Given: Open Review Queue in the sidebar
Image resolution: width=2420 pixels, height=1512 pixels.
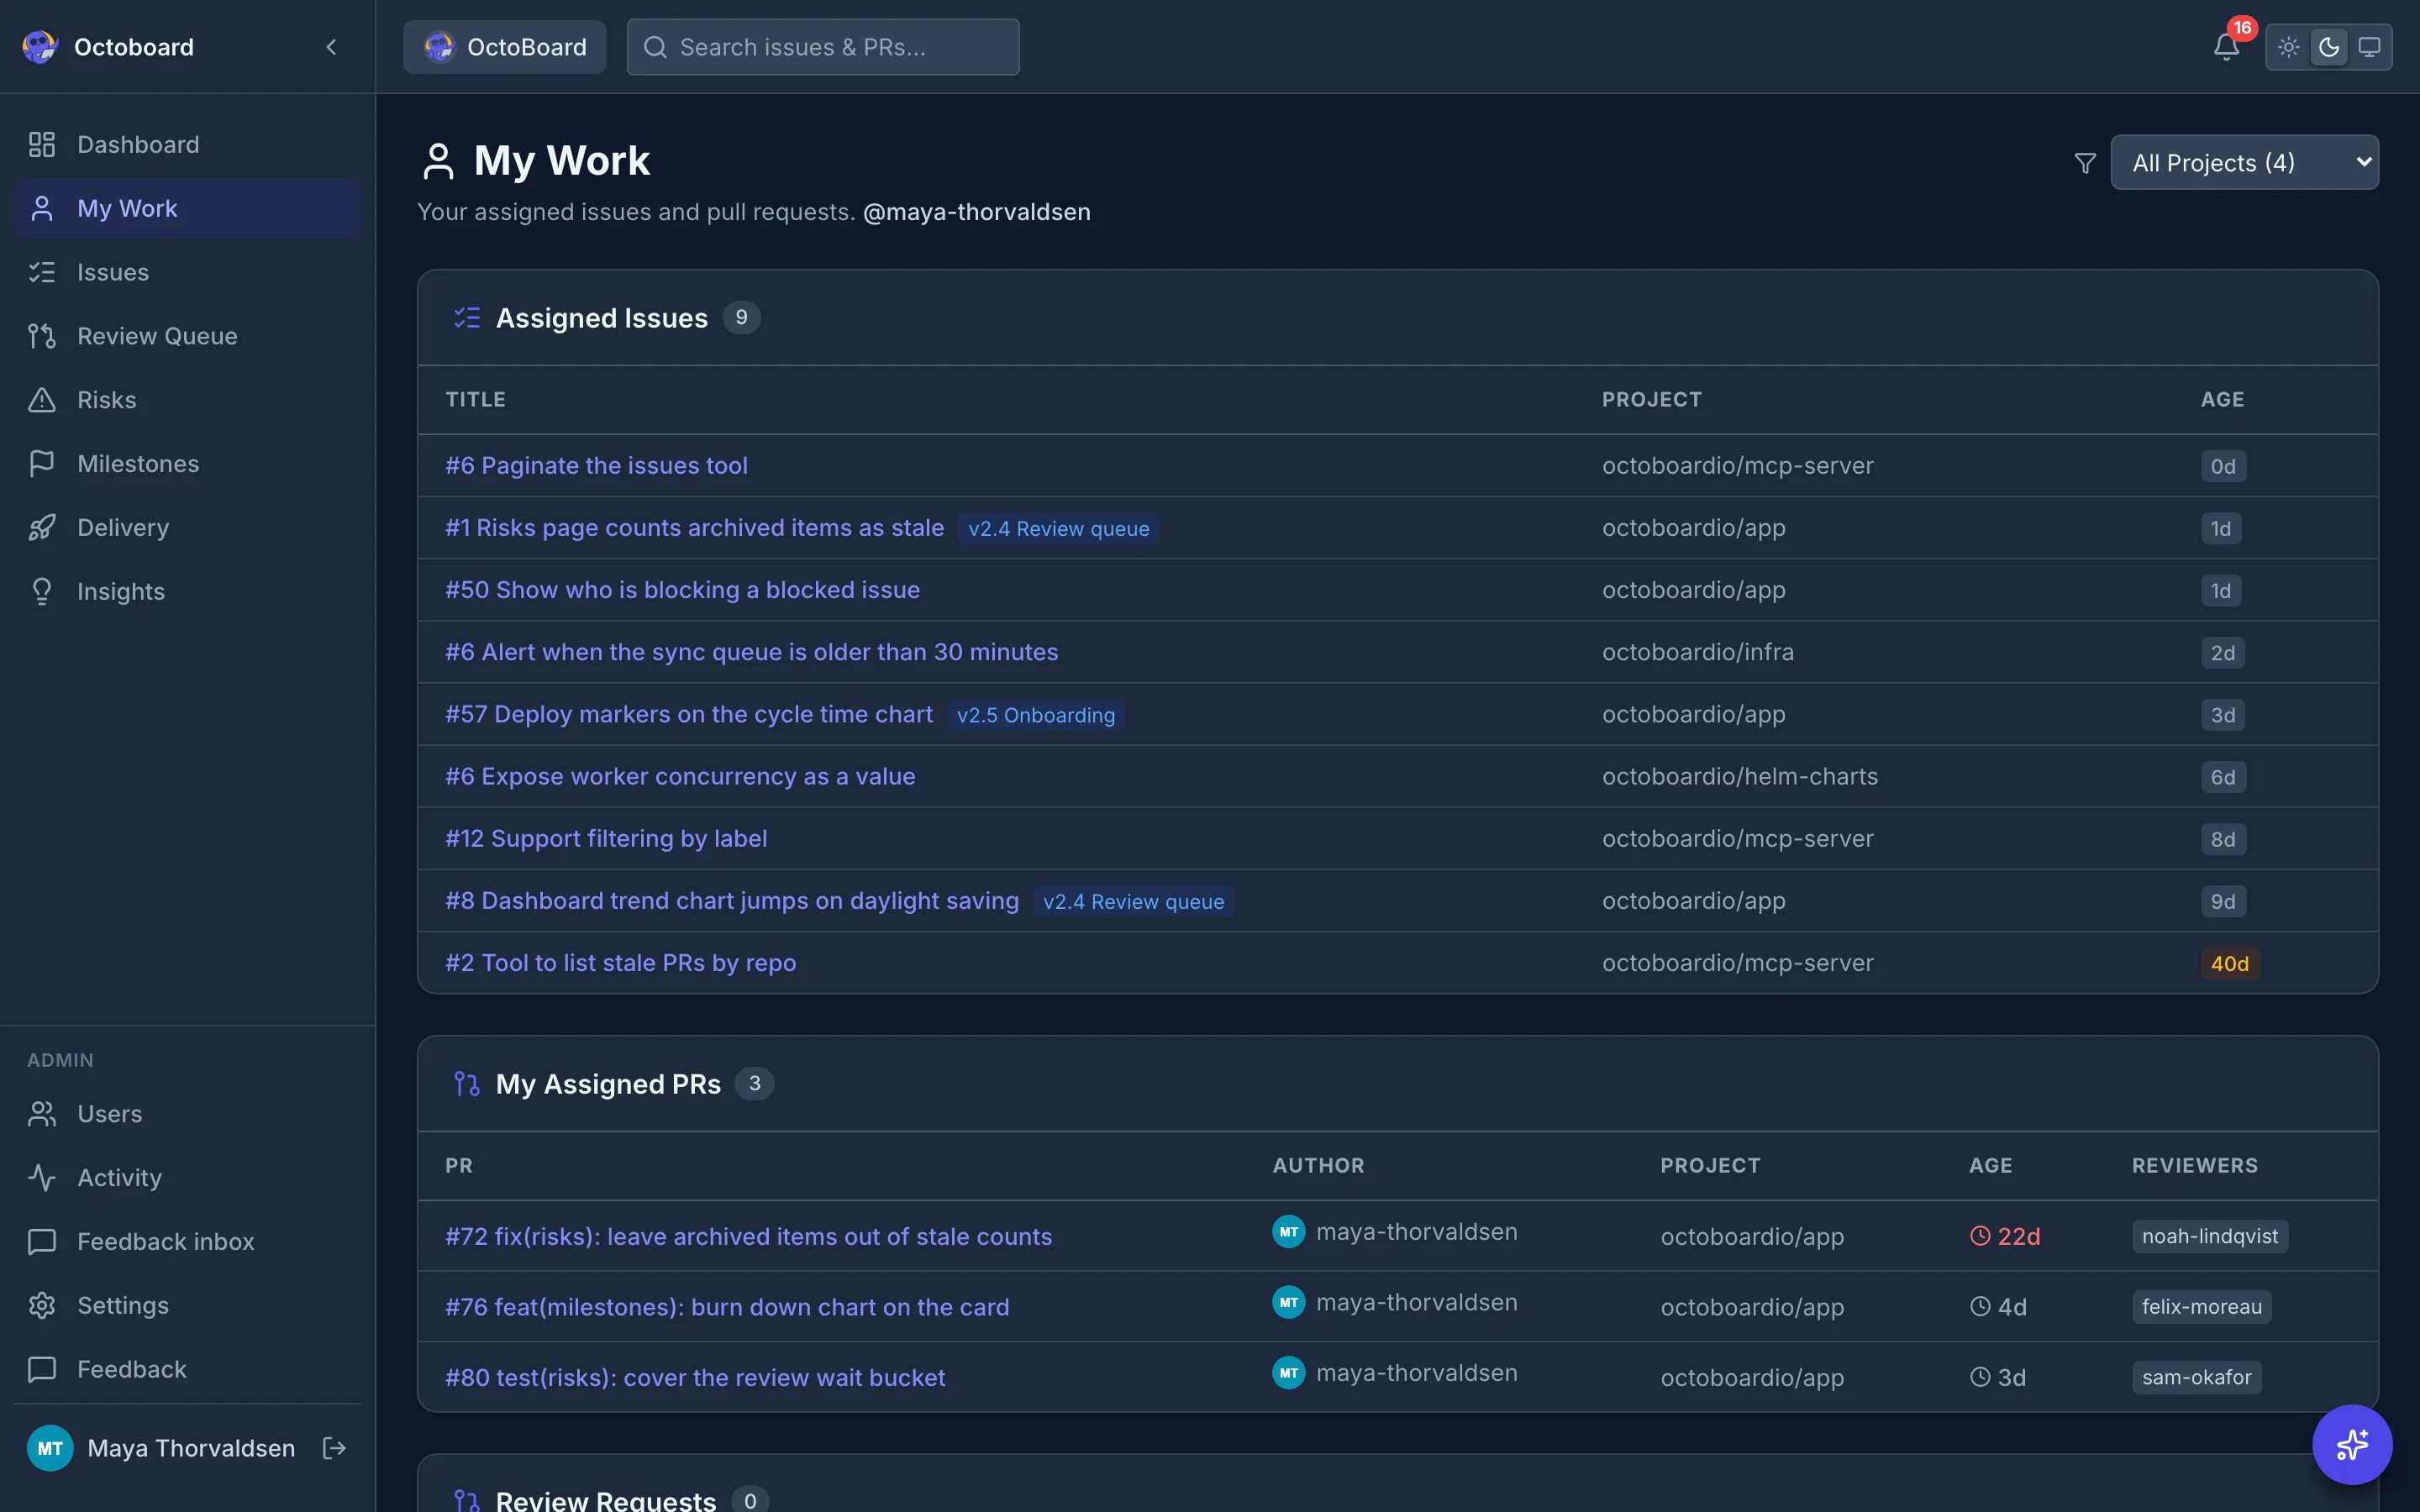Looking at the screenshot, I should [187, 336].
